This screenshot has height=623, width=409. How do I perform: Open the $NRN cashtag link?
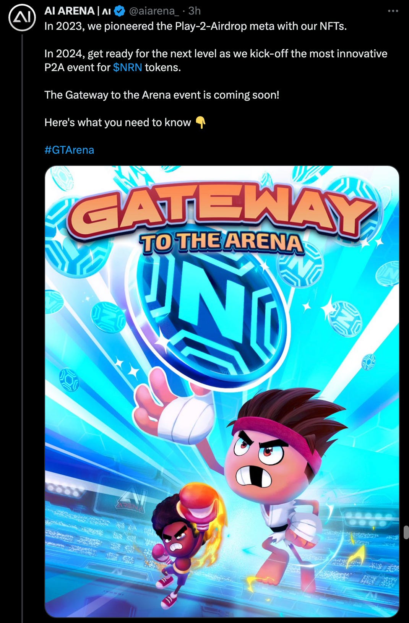tap(128, 68)
